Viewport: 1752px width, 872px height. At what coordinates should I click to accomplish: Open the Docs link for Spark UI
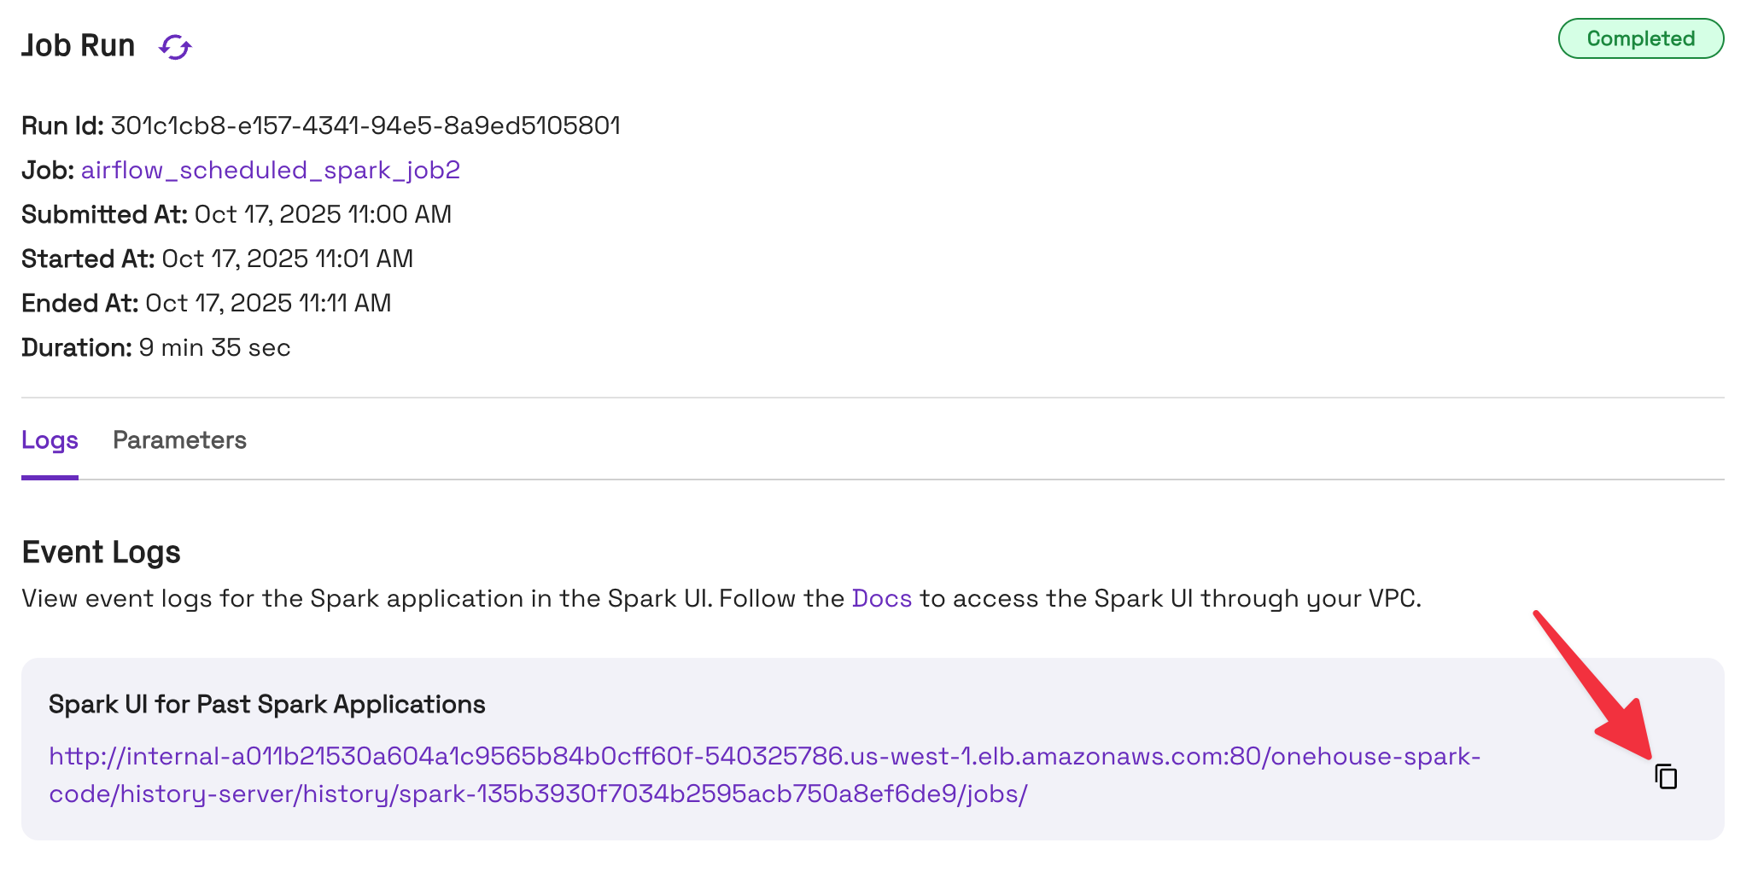[881, 599]
